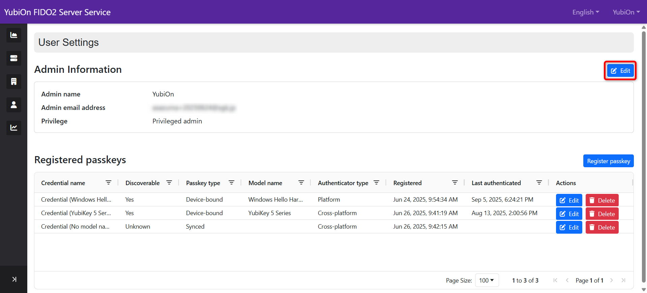Screen dimensions: 647x293
Task: Sort by Passkey type column header
Action: pos(203,183)
